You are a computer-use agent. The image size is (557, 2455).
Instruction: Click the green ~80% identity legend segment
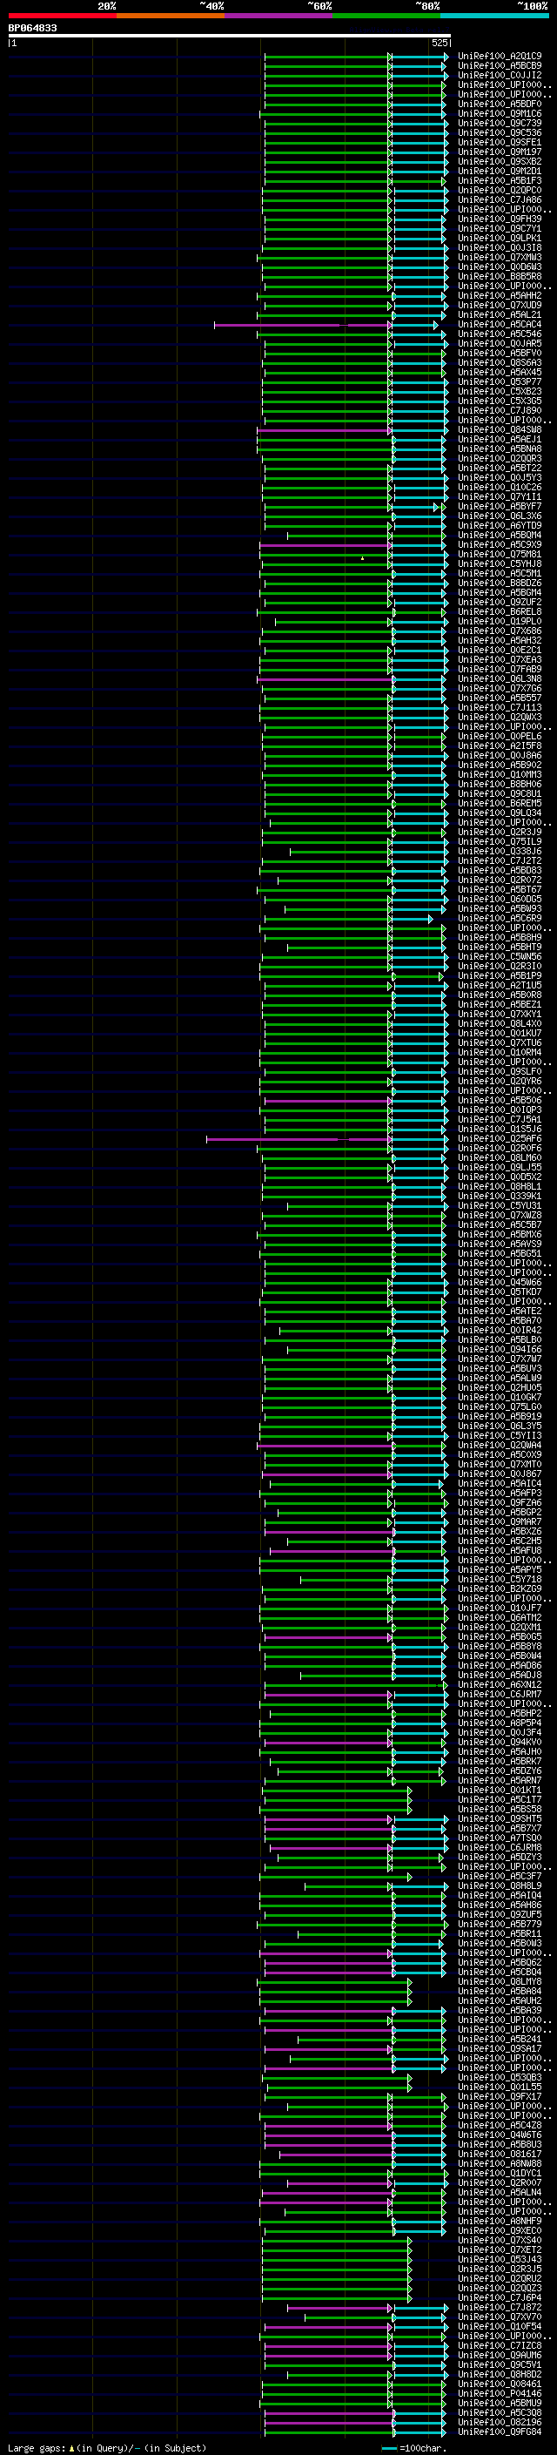tap(386, 16)
